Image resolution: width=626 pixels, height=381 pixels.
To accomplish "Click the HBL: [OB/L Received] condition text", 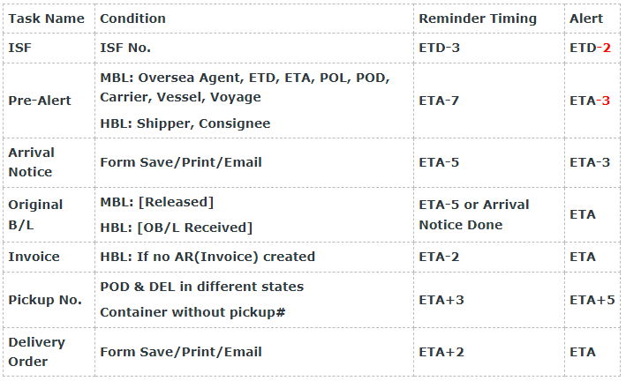I will 176,228.
